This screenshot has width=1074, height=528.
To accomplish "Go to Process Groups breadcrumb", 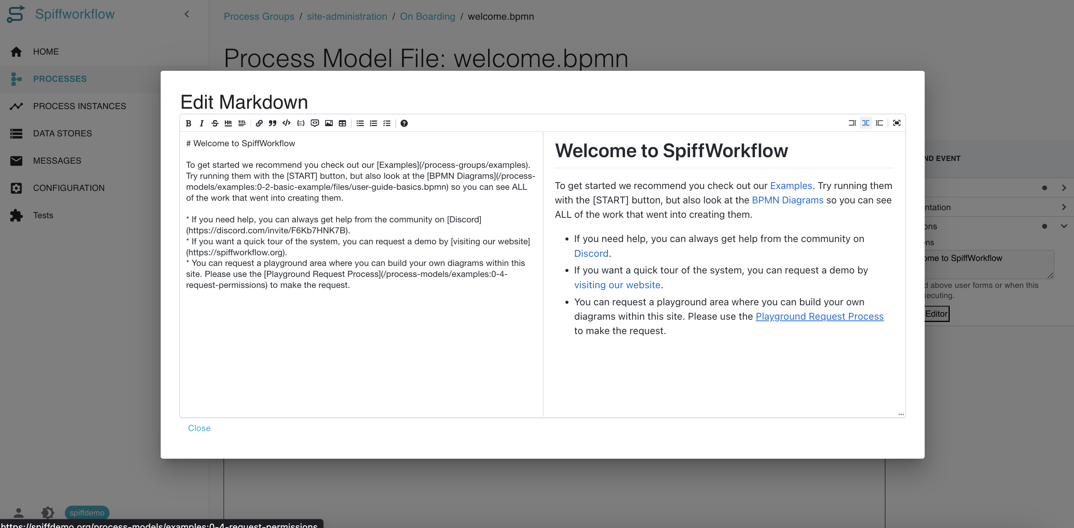I will click(x=259, y=16).
